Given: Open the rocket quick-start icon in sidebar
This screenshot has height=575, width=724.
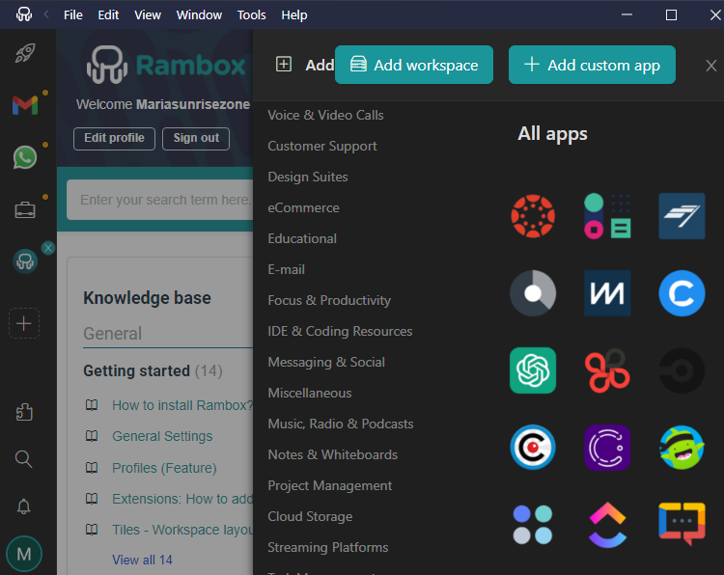Looking at the screenshot, I should point(25,53).
